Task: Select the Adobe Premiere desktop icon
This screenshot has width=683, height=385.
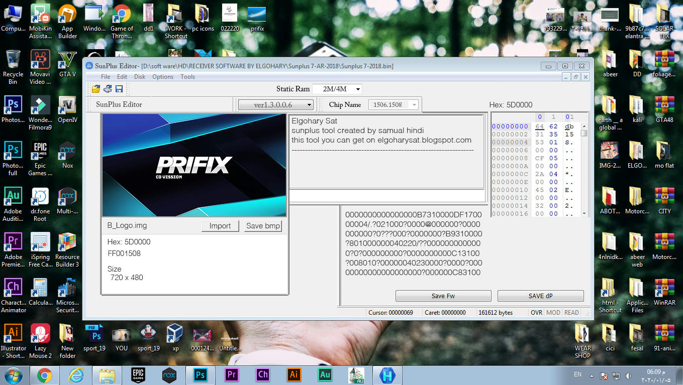Action: click(13, 250)
